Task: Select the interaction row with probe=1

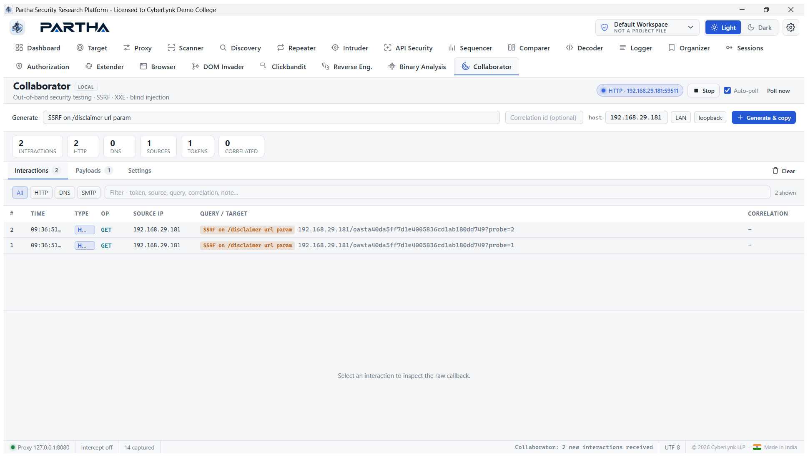Action: point(404,246)
